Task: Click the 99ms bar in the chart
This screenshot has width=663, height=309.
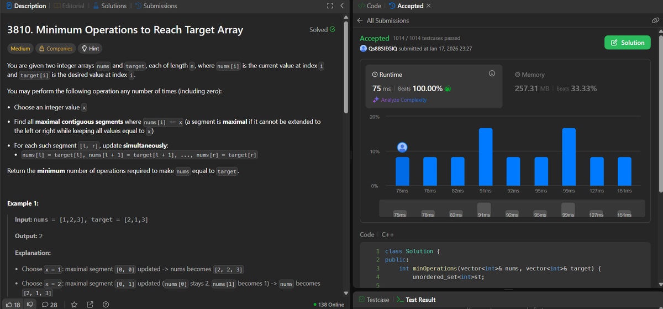Action: click(x=569, y=157)
